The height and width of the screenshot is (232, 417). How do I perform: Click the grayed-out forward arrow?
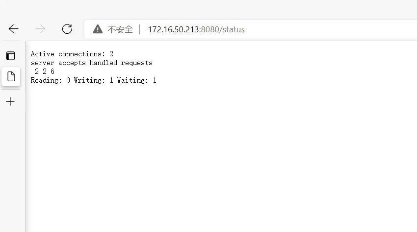pyautogui.click(x=40, y=29)
